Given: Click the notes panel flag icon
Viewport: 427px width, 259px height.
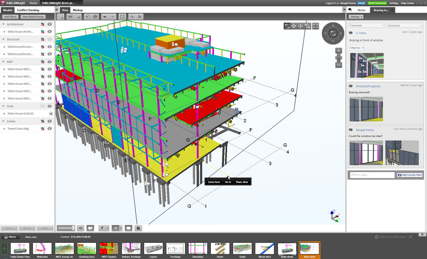Looking at the screenshot, I should (350, 10).
